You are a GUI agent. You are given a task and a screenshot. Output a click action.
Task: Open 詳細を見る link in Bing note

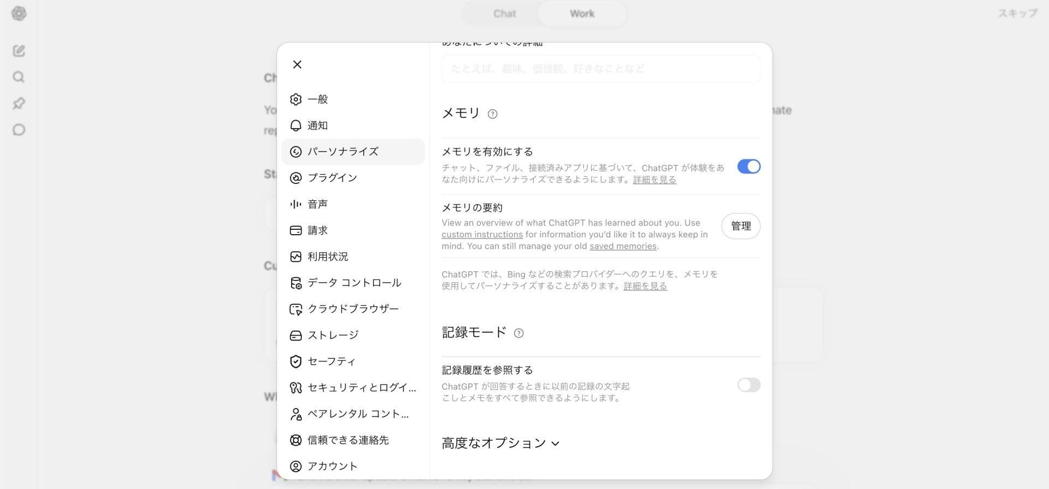[x=645, y=286]
